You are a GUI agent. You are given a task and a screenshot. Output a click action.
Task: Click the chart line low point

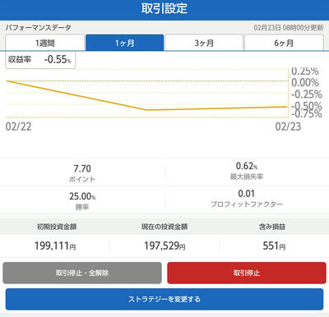146,110
